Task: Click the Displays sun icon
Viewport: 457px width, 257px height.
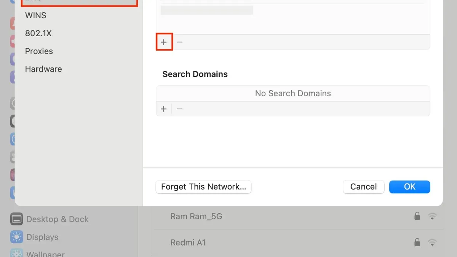Action: tap(17, 237)
